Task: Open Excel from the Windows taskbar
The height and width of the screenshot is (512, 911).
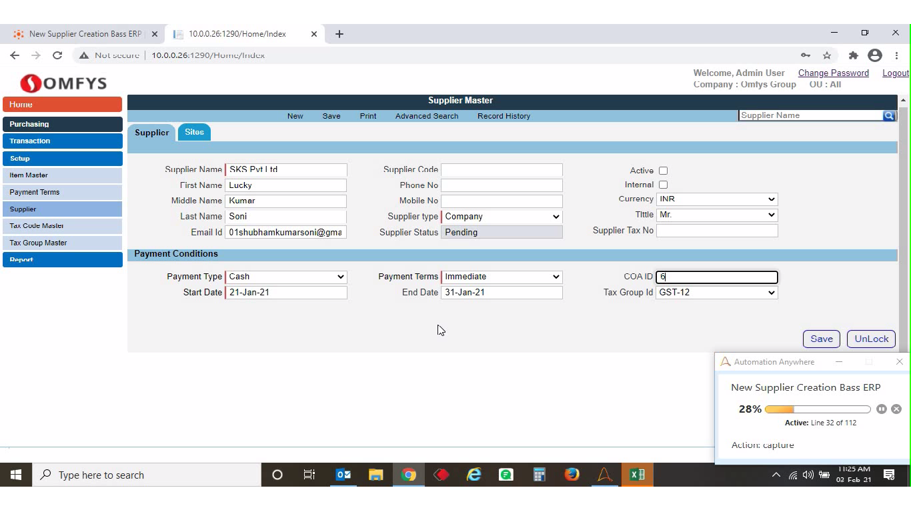Action: [x=637, y=475]
